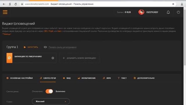Open Текст tab
The image size is (186, 105).
(x=122, y=78)
